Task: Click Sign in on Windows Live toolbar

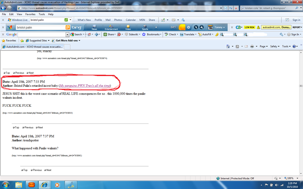Action: point(296,20)
